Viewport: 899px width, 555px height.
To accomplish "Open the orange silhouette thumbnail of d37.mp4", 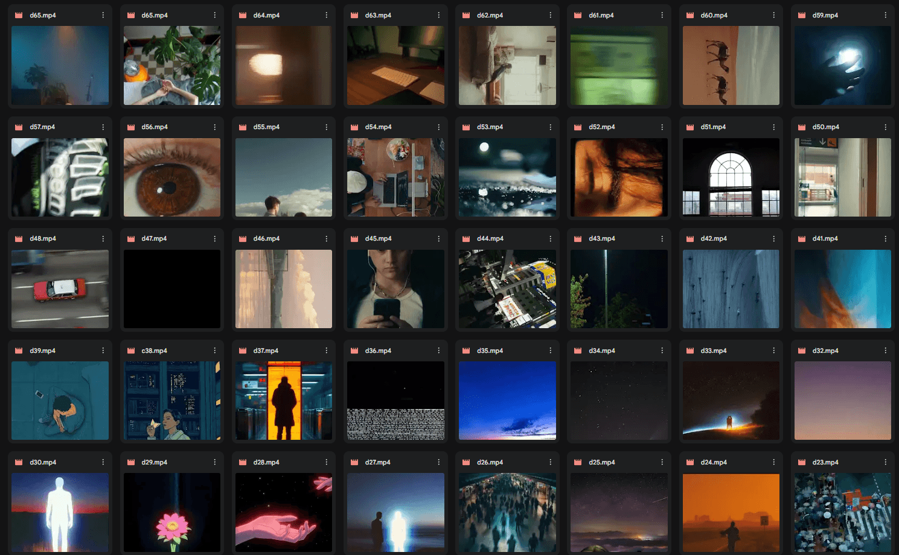I will click(284, 401).
